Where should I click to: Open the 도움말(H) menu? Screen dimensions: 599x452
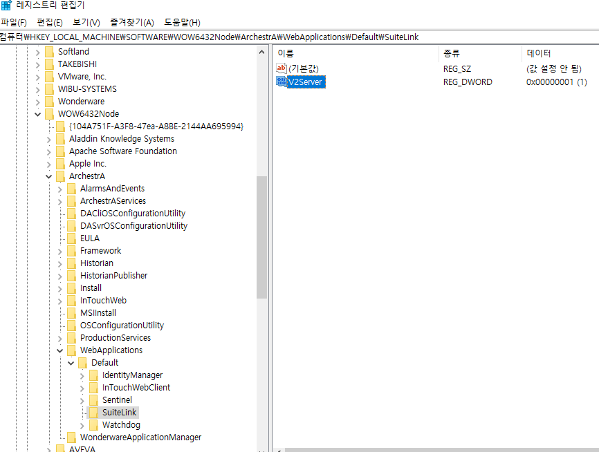pos(182,23)
